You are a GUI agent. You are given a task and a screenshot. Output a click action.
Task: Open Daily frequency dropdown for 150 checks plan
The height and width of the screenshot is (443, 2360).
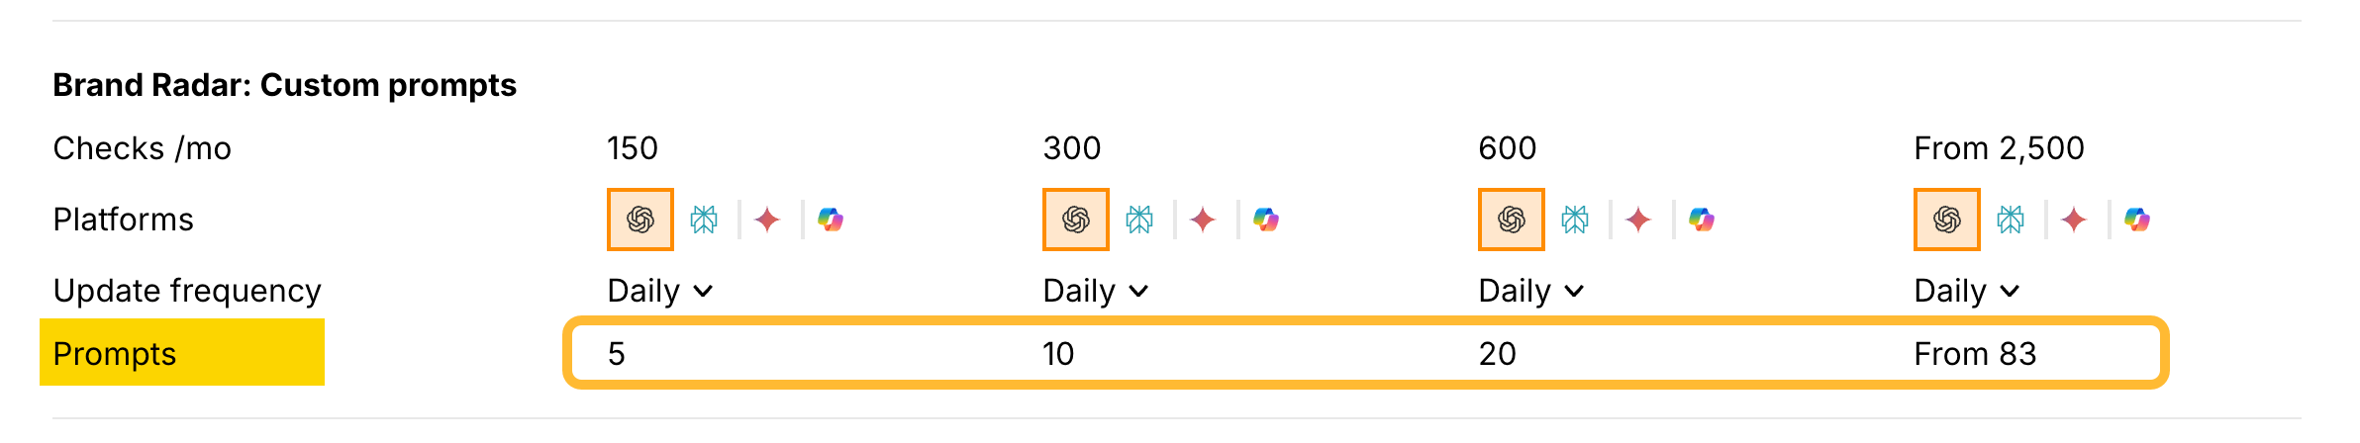pyautogui.click(x=660, y=291)
